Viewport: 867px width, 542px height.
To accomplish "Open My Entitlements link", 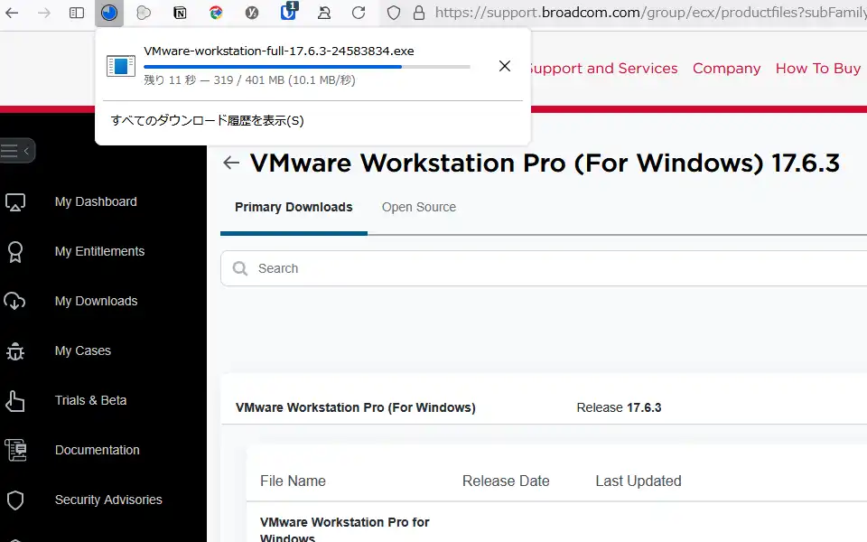I will (x=99, y=252).
